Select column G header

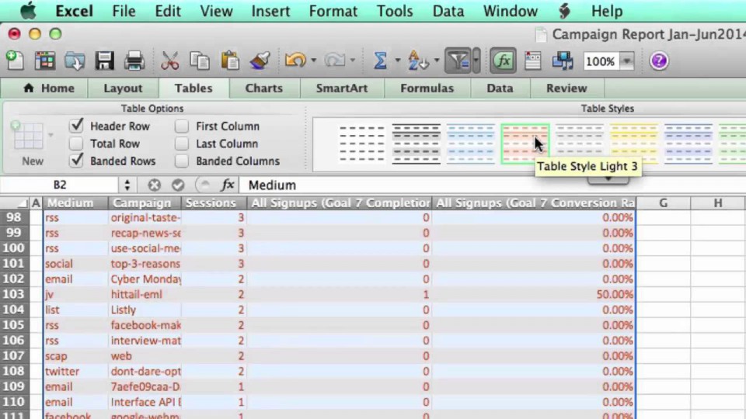tap(663, 203)
